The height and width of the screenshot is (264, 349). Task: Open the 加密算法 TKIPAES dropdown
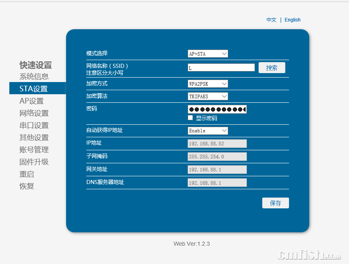(208, 96)
